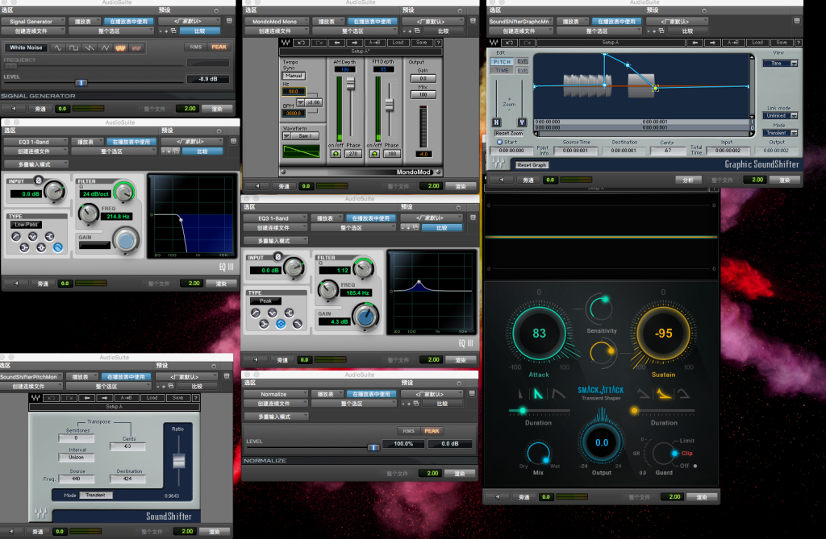Click the Hz value field in MondoMod
Viewport: 826px width, 539px height.
pos(294,92)
